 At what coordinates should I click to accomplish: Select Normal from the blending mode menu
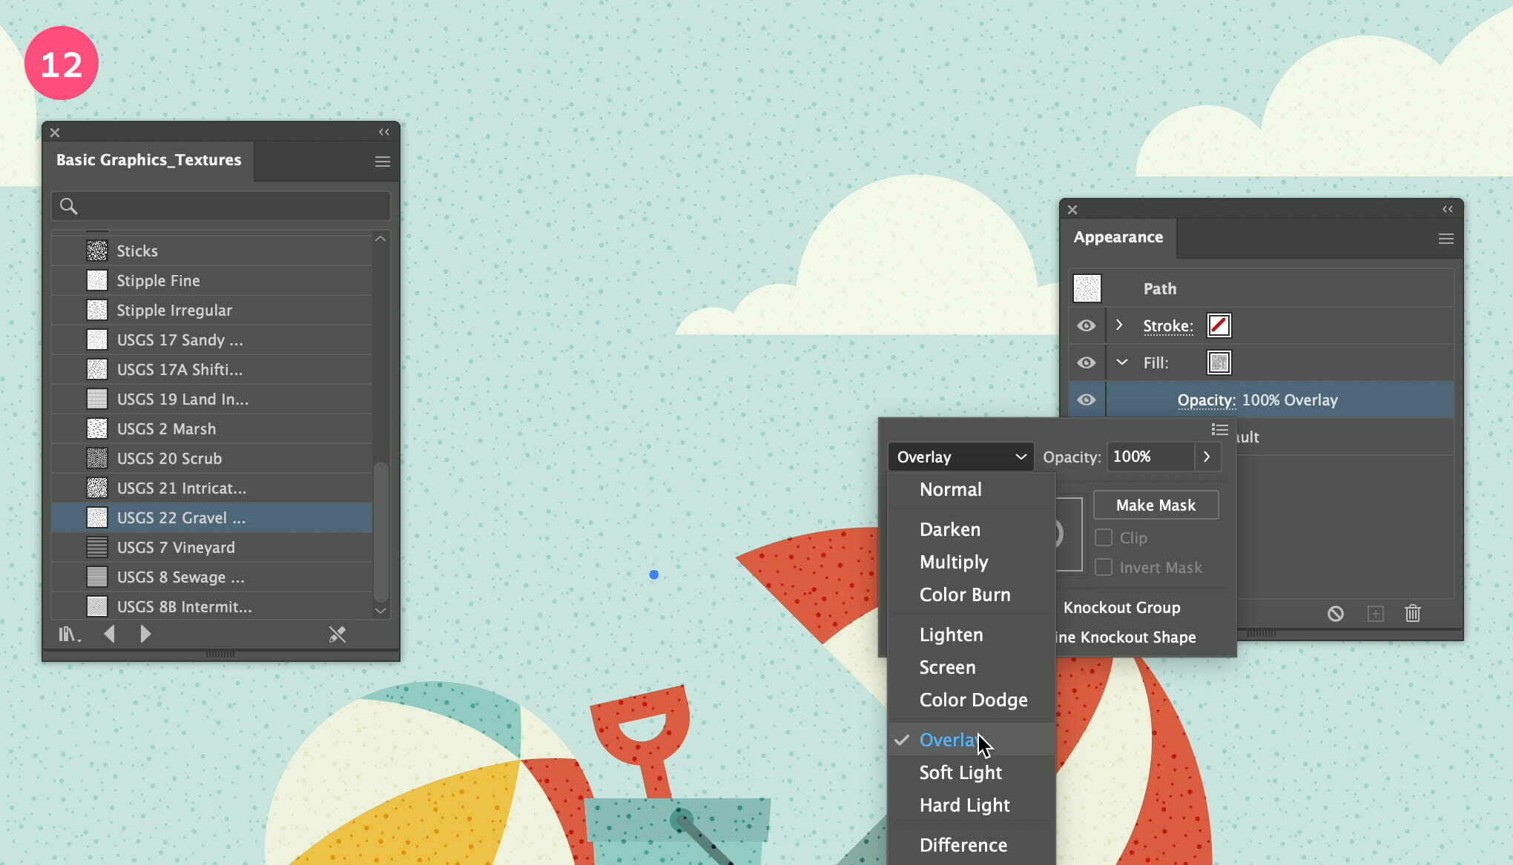(x=950, y=489)
